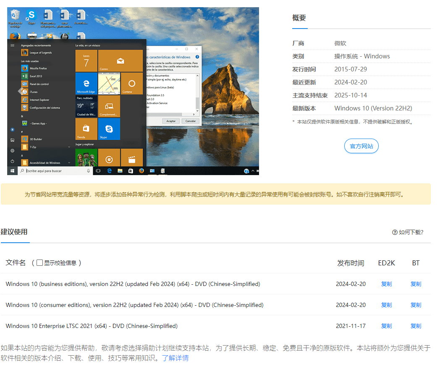Click the support end date 2025-10-14
This screenshot has width=440, height=367.
point(351,95)
